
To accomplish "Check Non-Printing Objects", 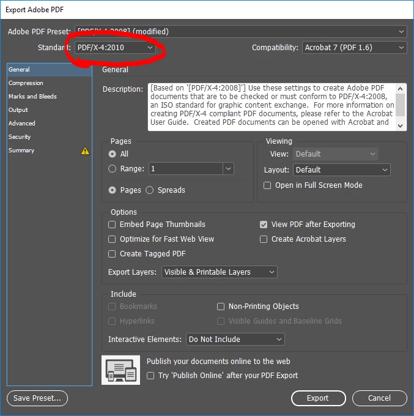I will pyautogui.click(x=221, y=306).
